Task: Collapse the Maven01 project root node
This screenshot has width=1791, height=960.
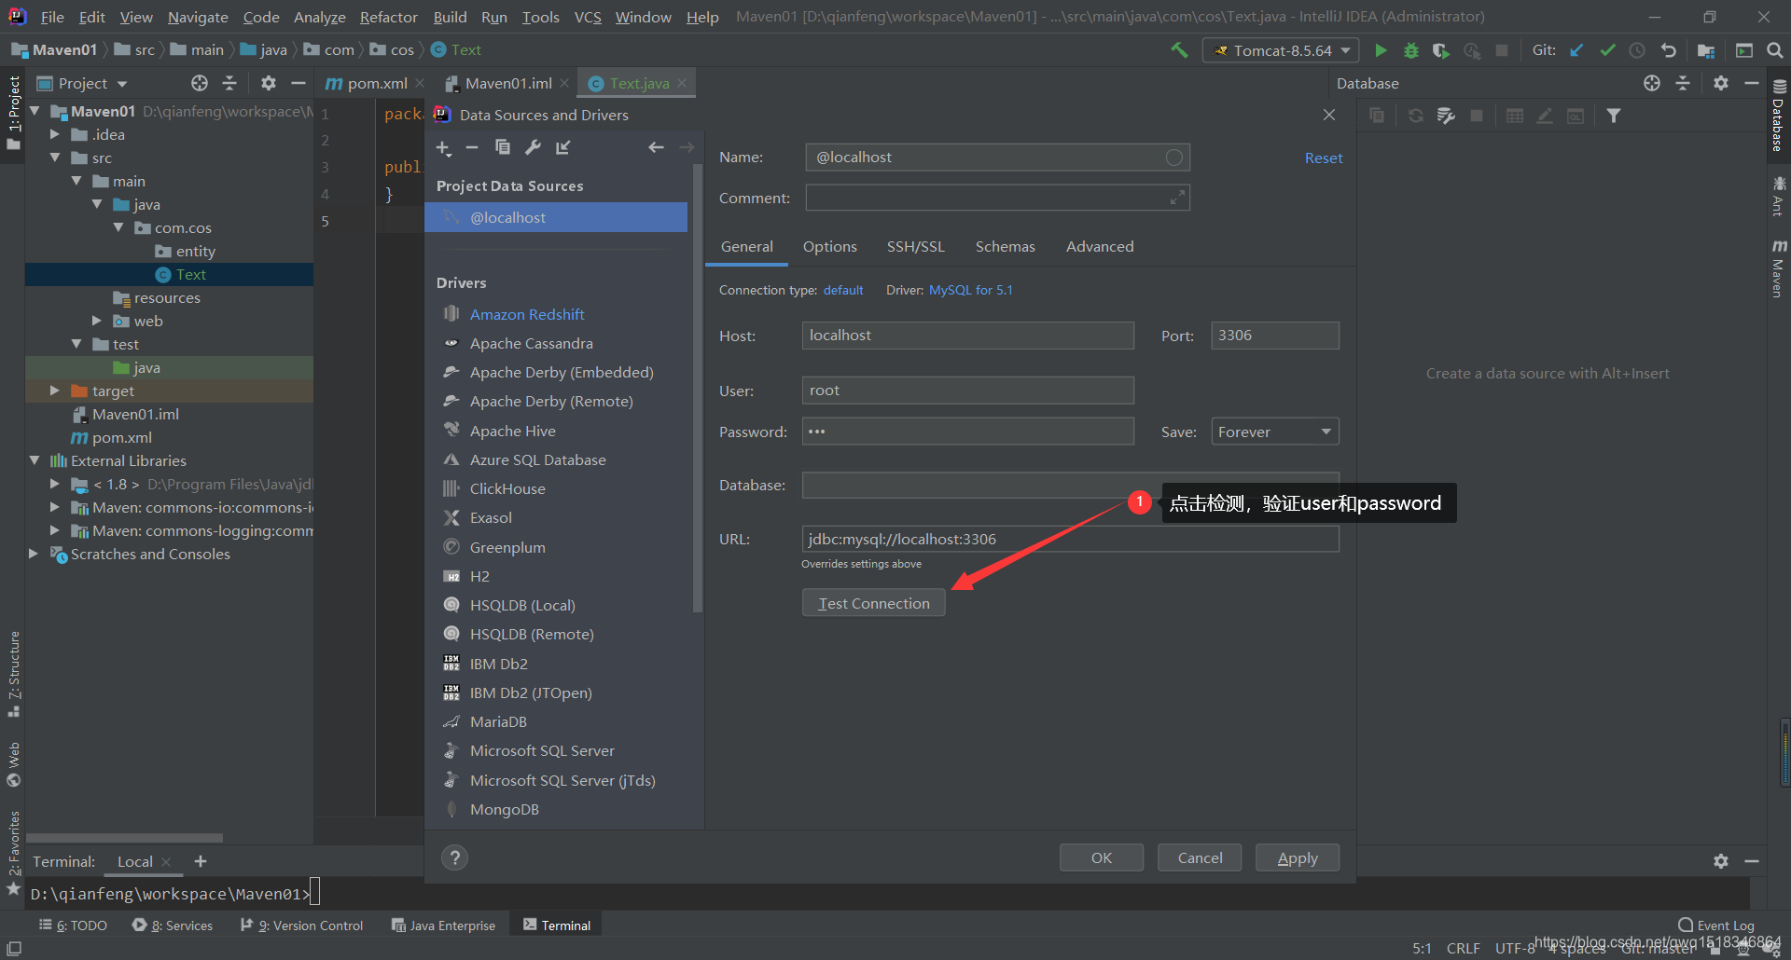Action: (x=35, y=111)
